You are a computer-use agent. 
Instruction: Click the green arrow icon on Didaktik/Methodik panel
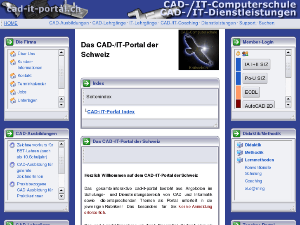pyautogui.click(x=236, y=133)
